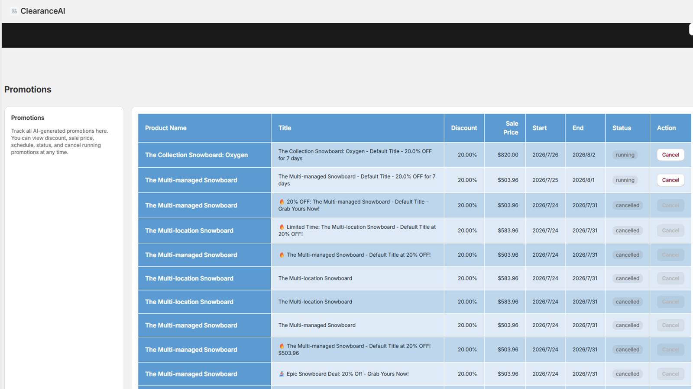Click product name in Epic Snowboard Deal row
Image resolution: width=693 pixels, height=389 pixels.
[191, 374]
